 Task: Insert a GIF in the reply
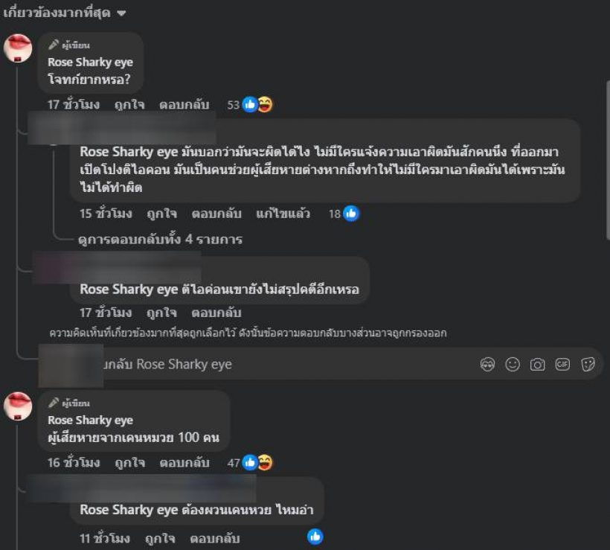point(562,365)
